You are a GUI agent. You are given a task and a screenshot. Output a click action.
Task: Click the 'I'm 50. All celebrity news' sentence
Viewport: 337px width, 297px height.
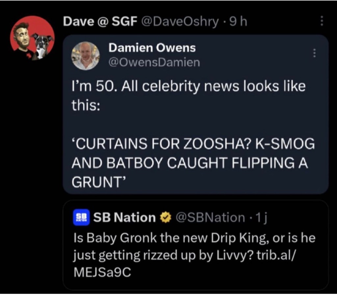click(x=189, y=87)
